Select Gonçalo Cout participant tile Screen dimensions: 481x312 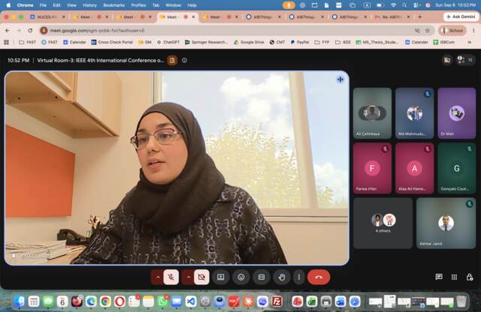click(x=457, y=168)
